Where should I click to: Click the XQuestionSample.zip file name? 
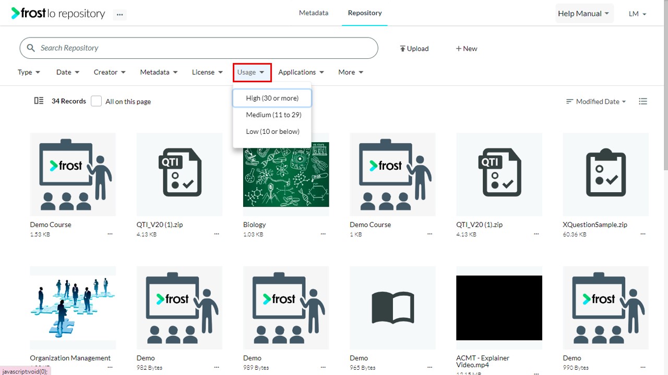point(595,224)
